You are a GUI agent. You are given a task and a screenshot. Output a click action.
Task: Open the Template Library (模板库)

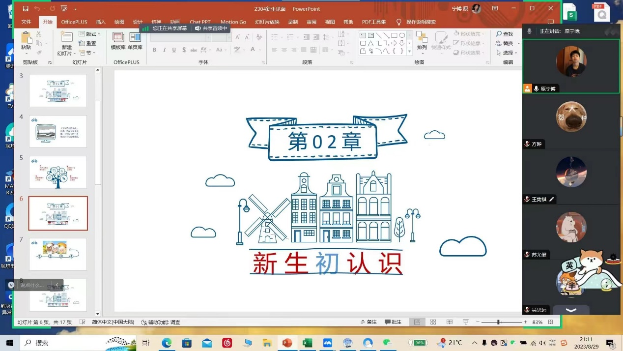[118, 37]
